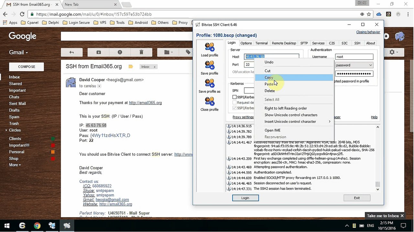414x232 pixels.
Task: Open the Login Secure bookmark folder dropdown
Action: [x=76, y=23]
